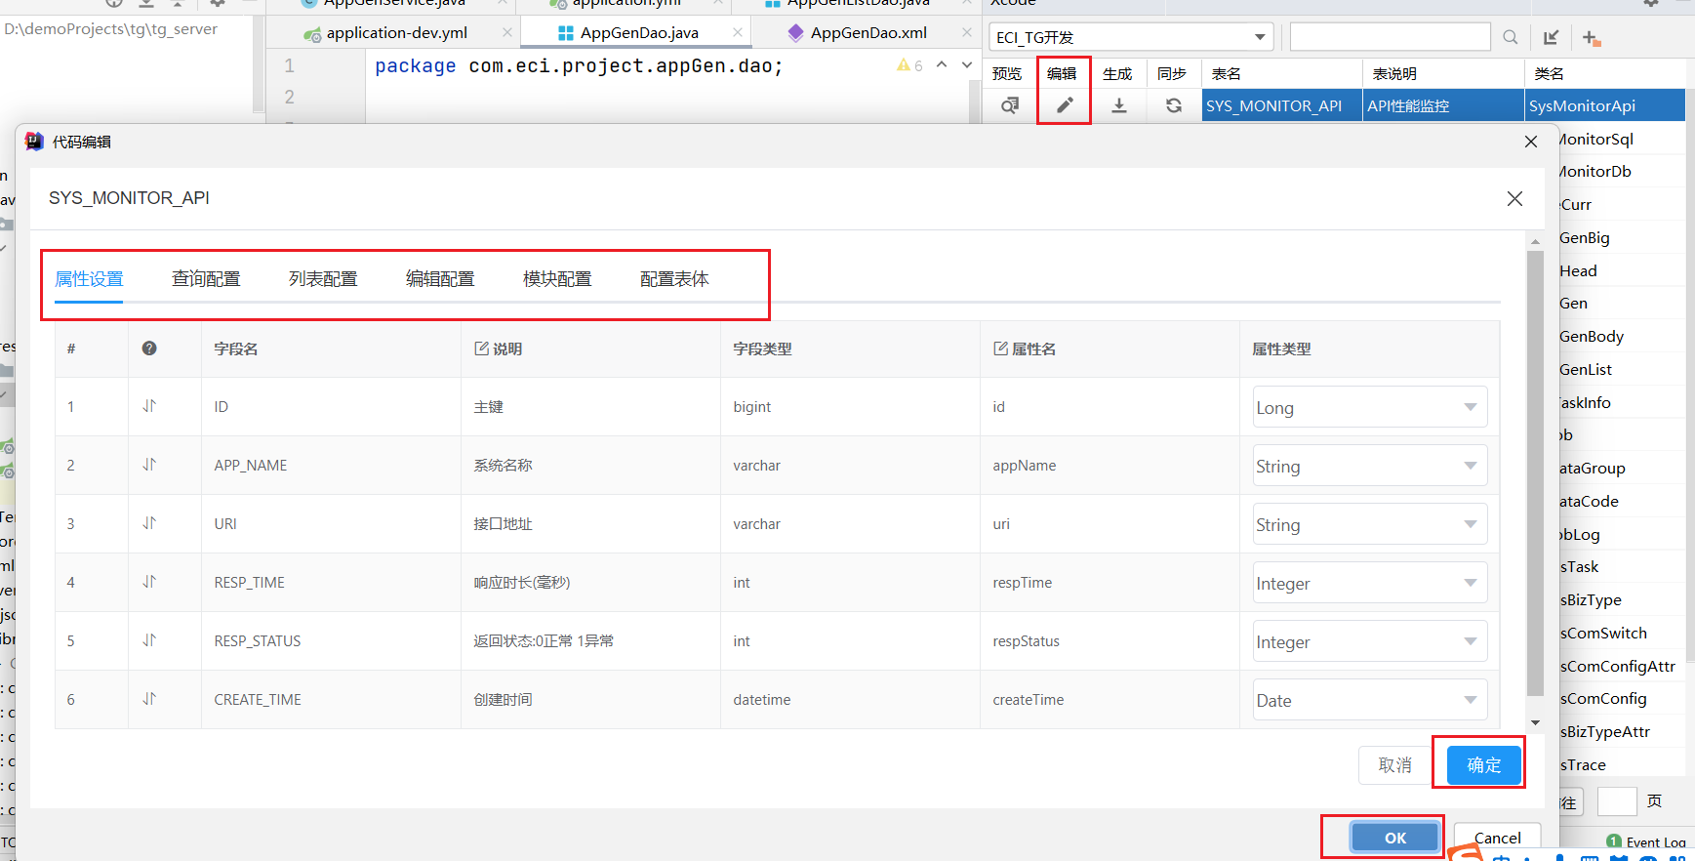This screenshot has width=1695, height=861.
Task: Open the String type dropdown for appName
Action: pyautogui.click(x=1370, y=466)
